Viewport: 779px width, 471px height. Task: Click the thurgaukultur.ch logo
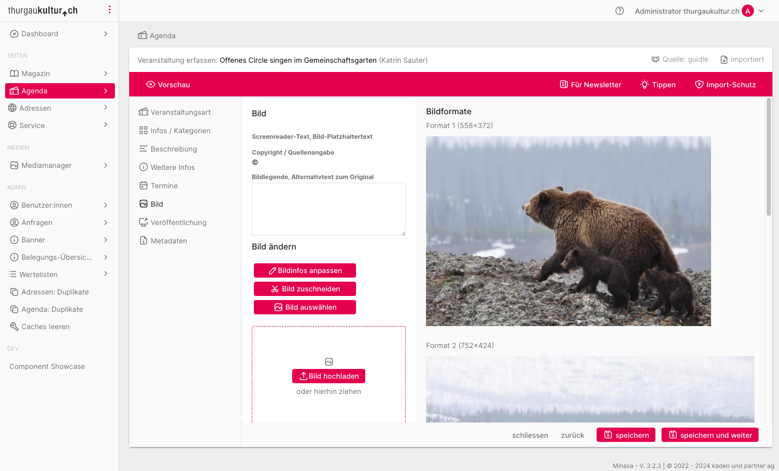(43, 10)
